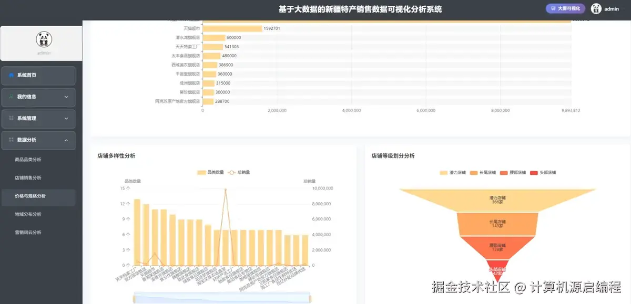This screenshot has height=304, width=631.
Task: Click the 总销量 line peak point
Action: click(226, 190)
